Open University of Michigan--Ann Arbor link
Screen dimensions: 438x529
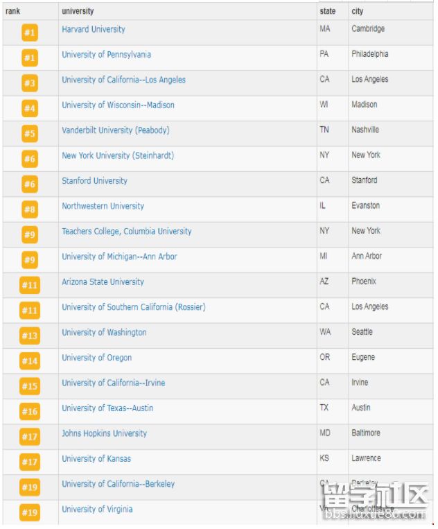[119, 257]
